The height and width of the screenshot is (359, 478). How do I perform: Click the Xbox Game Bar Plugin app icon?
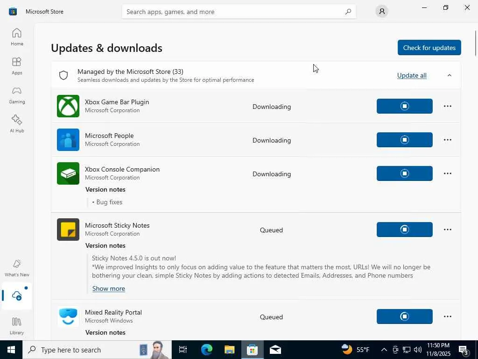tap(68, 106)
